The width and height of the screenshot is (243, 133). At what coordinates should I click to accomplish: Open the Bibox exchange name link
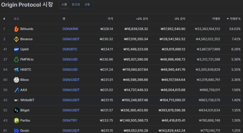tap(25, 80)
